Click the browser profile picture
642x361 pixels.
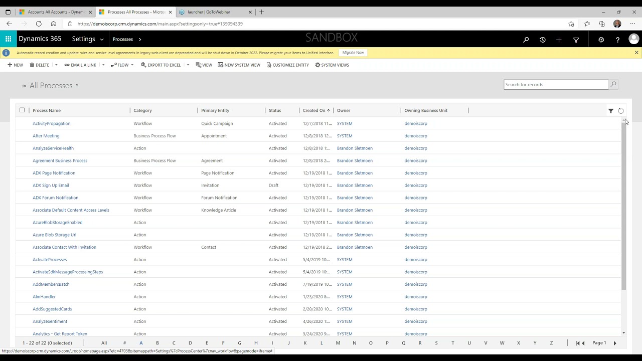(x=617, y=24)
